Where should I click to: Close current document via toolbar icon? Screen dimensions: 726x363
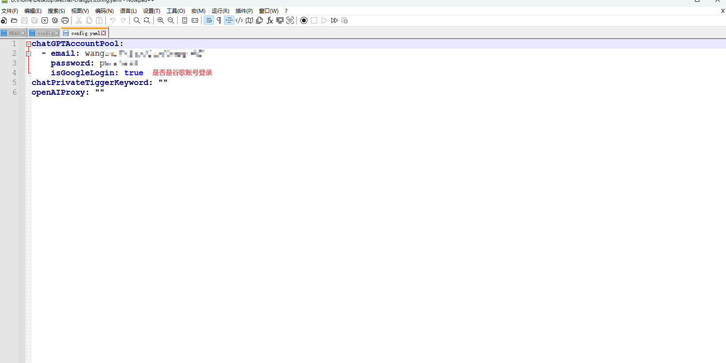45,20
